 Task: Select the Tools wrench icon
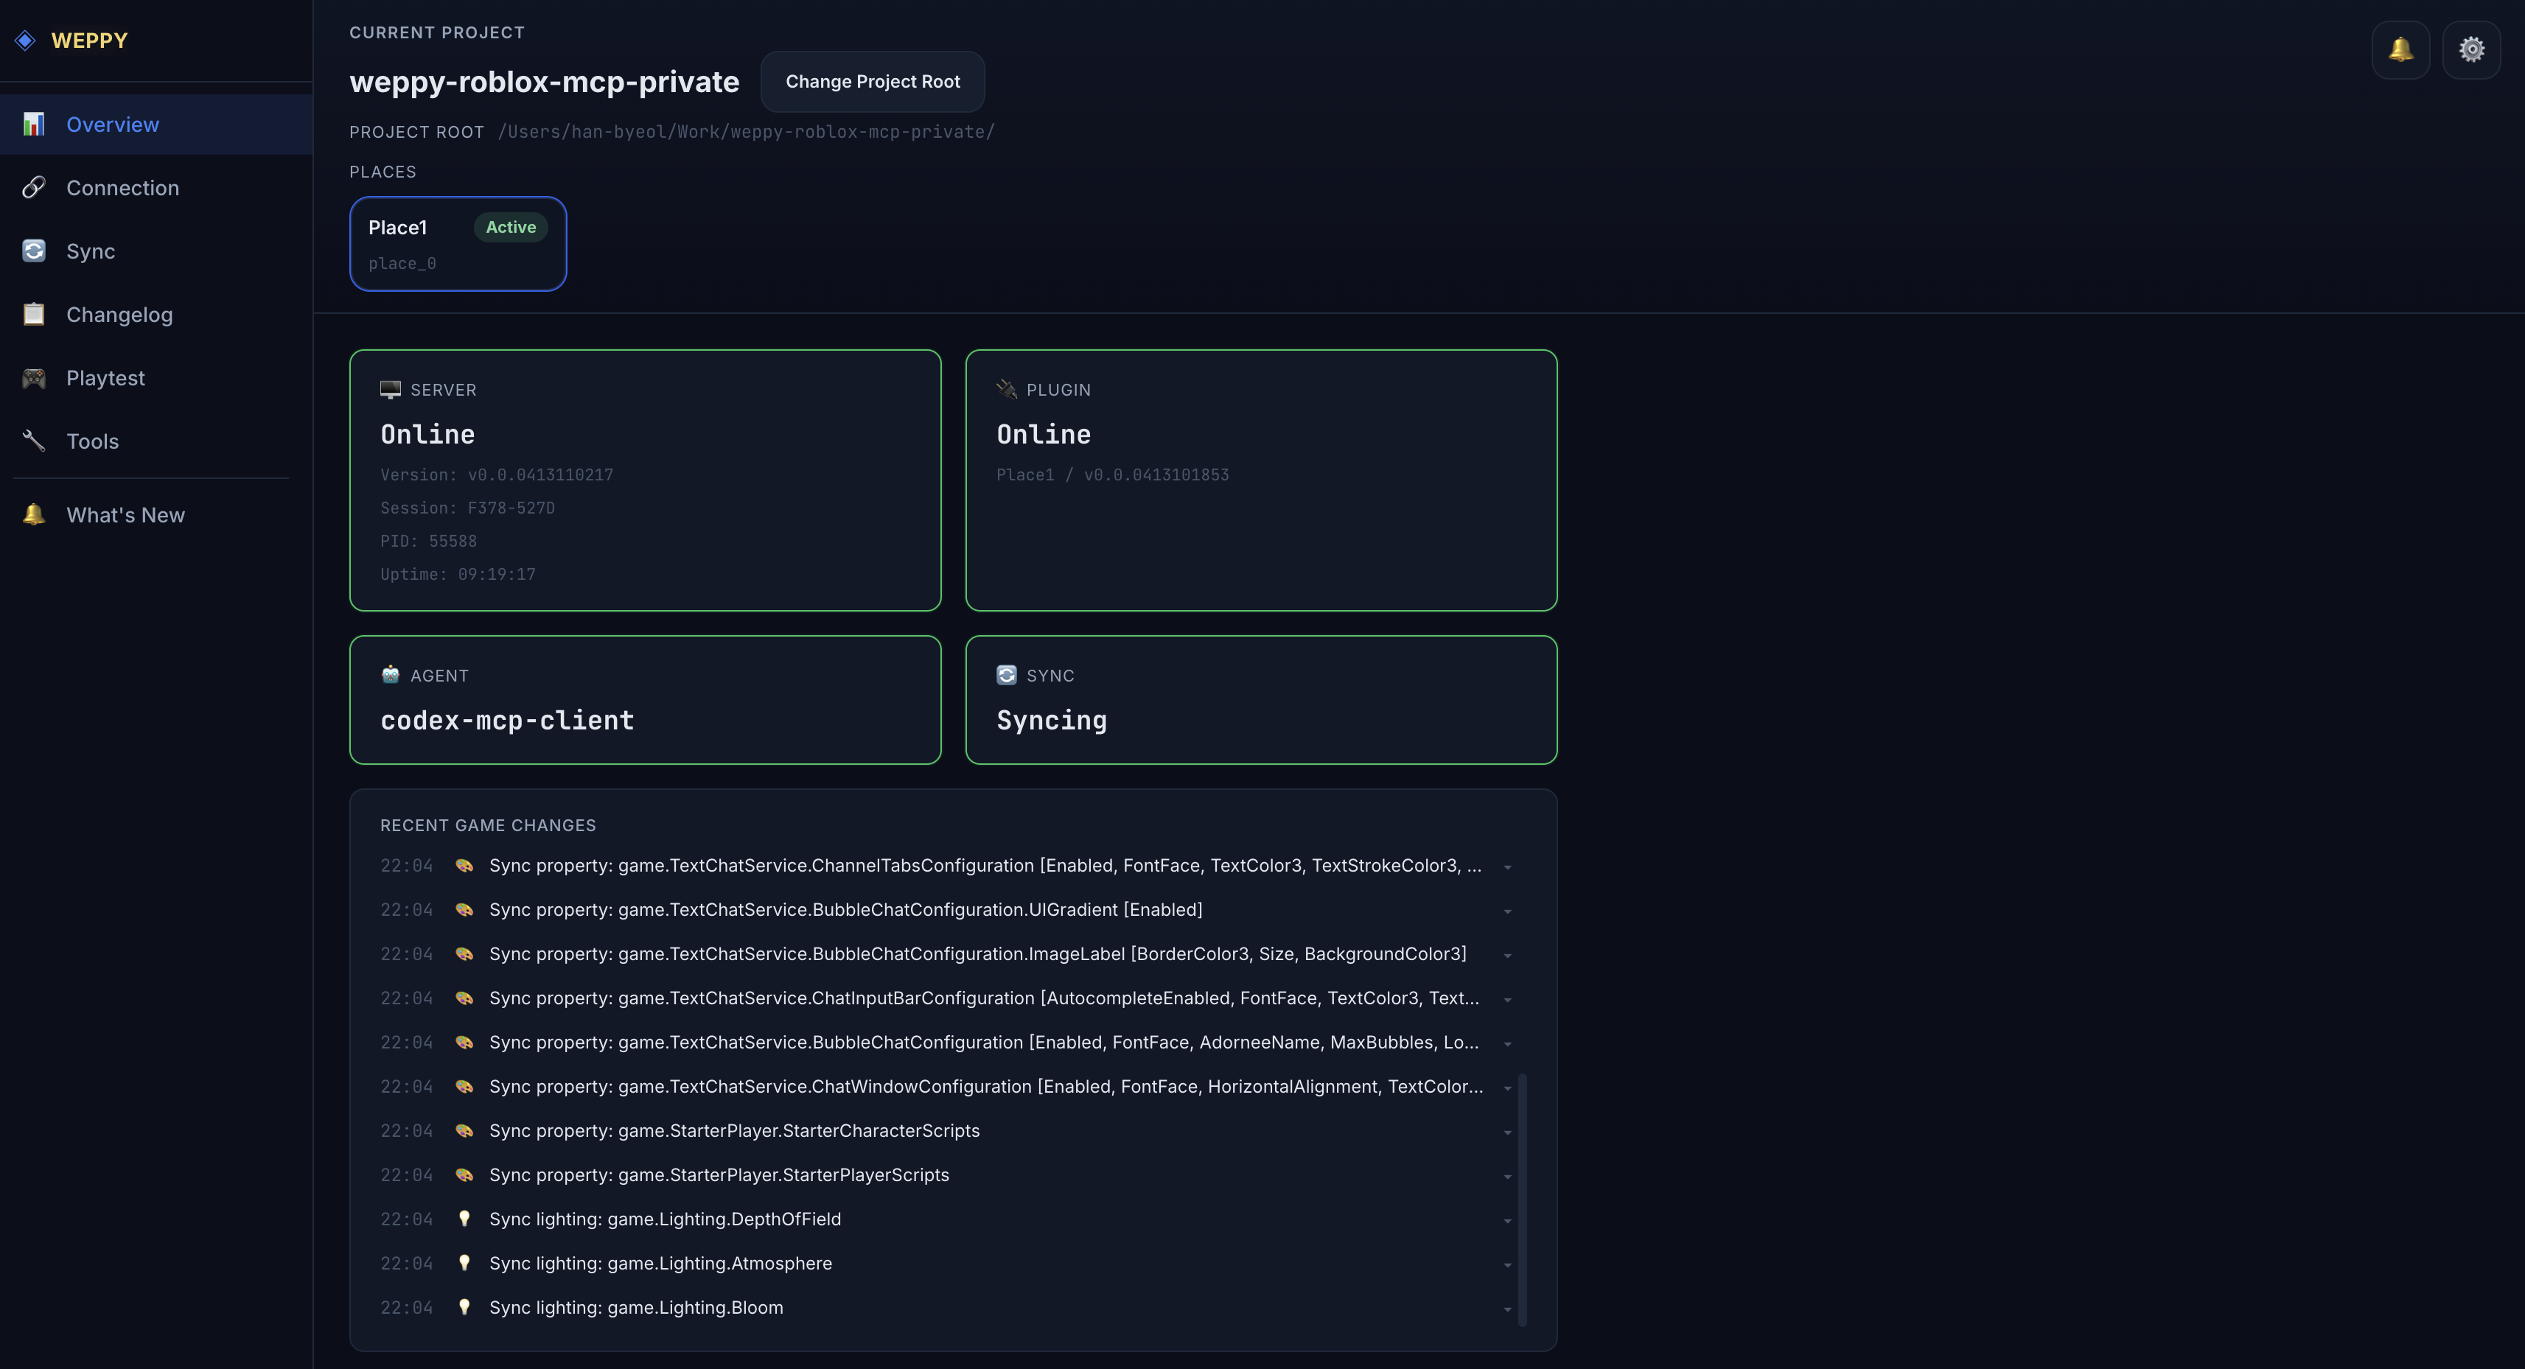click(32, 441)
